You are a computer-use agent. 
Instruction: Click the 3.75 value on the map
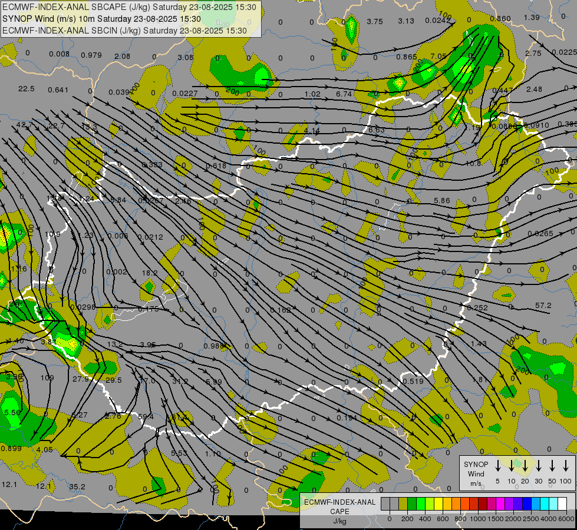(375, 22)
